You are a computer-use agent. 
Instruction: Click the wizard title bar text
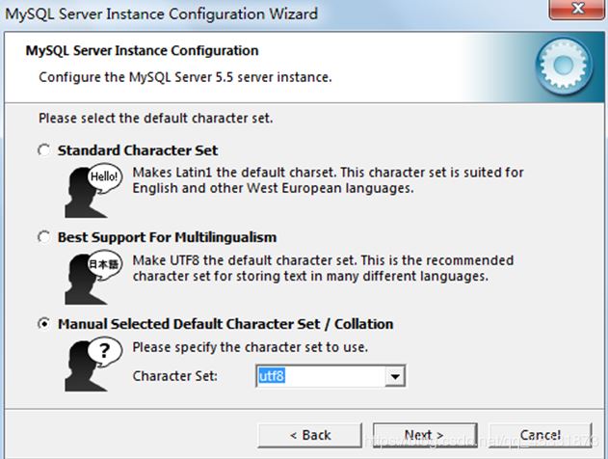pos(162,14)
